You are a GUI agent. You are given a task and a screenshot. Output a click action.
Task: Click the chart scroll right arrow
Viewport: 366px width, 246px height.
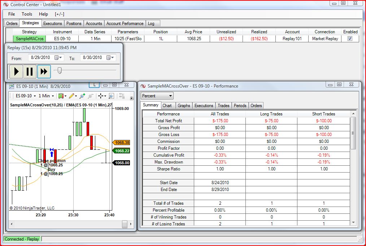(131, 224)
